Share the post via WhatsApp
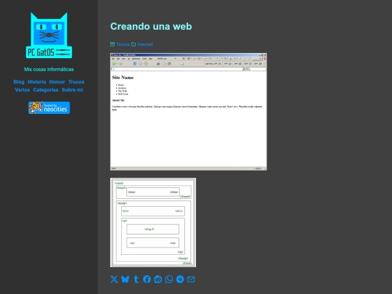The width and height of the screenshot is (392, 294). coord(169,279)
